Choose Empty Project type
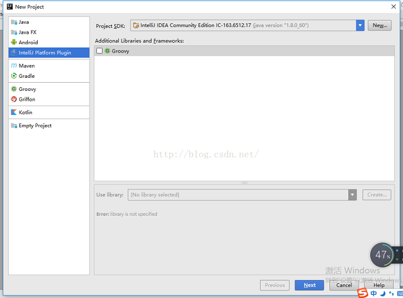This screenshot has height=298, width=403. pos(49,126)
